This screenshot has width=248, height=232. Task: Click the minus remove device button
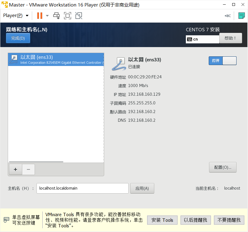28,169
